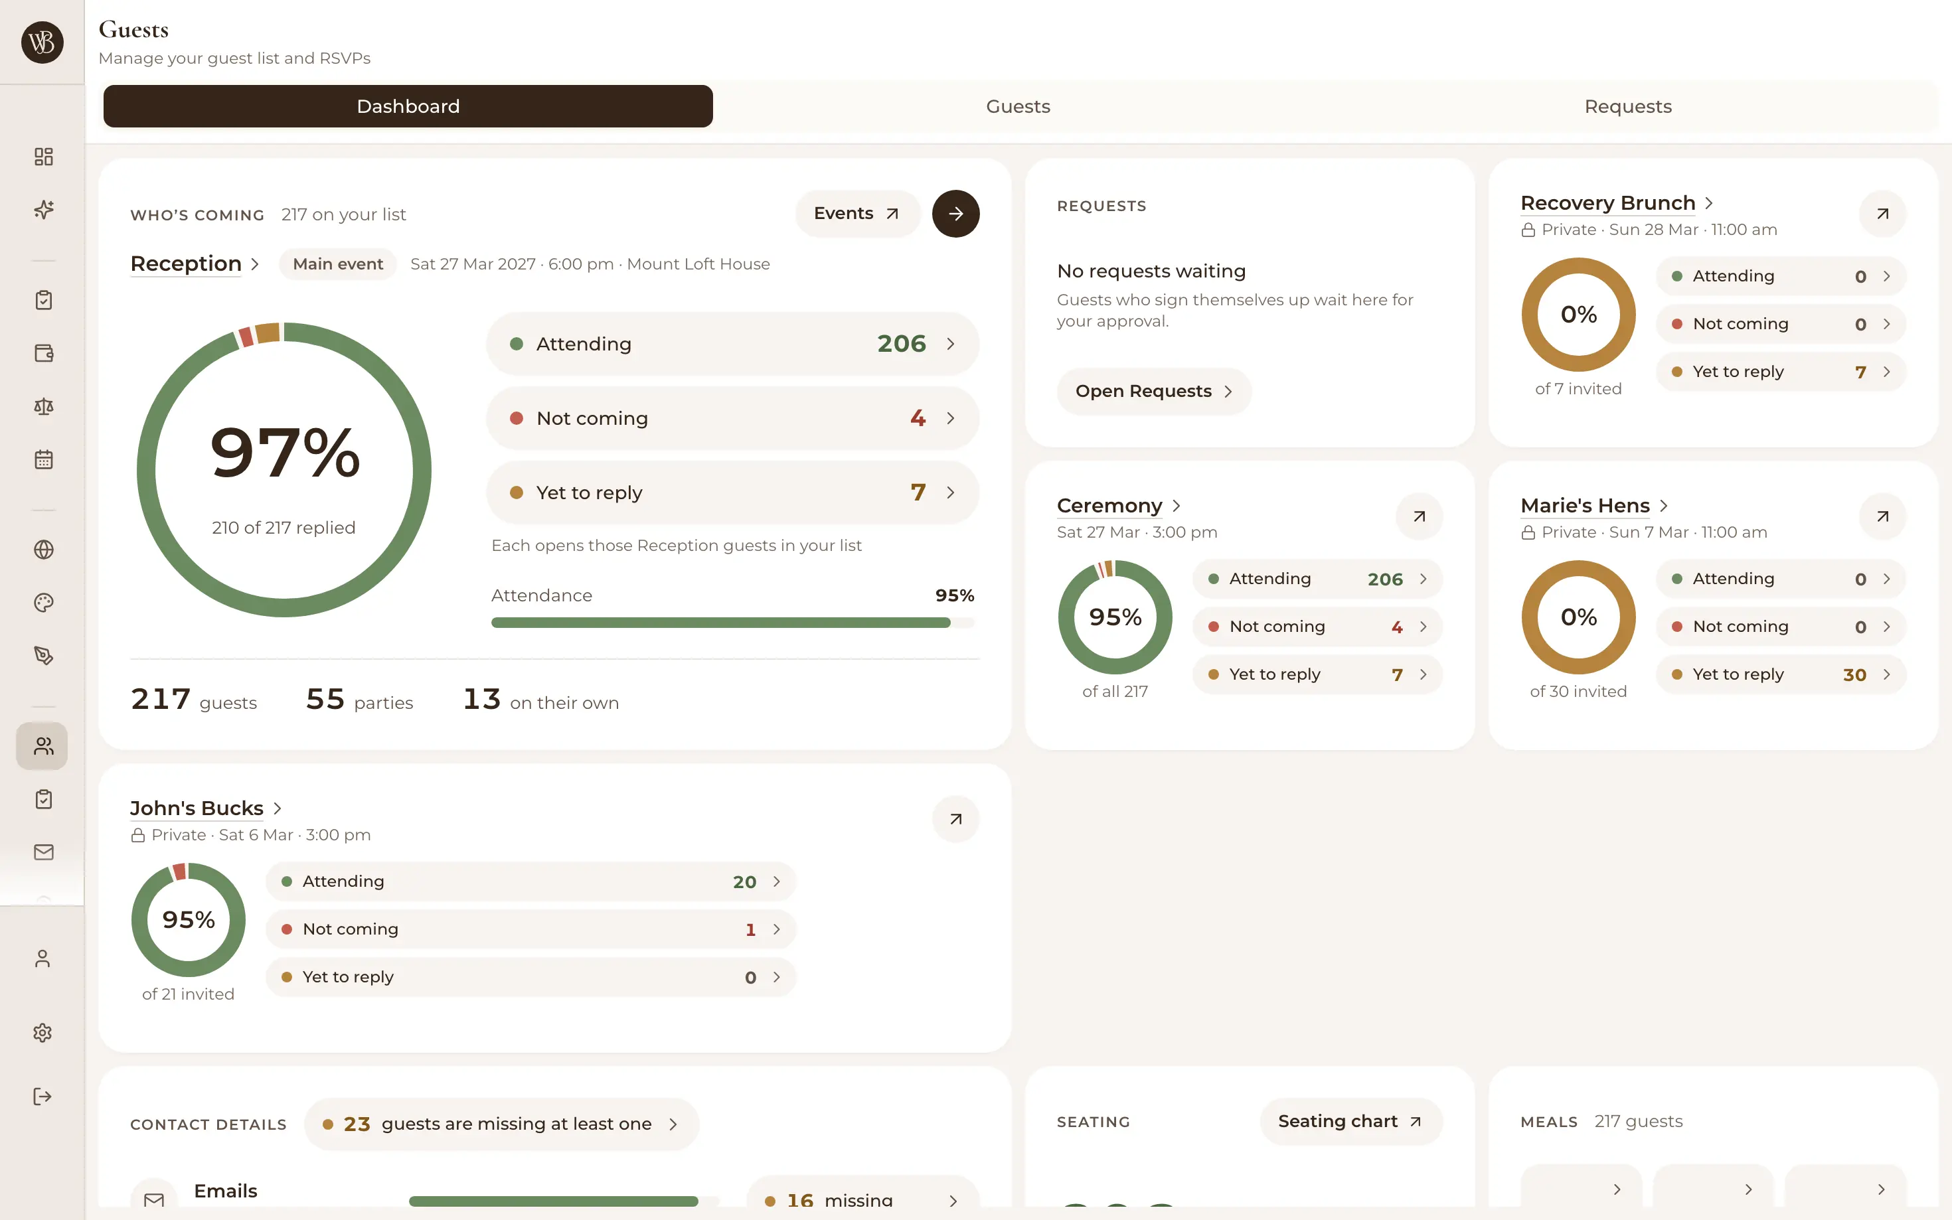Open the Ceremony event link
The width and height of the screenshot is (1952, 1220).
1119,506
